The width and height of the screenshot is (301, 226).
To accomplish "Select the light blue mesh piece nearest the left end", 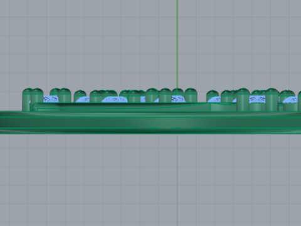I will [50, 99].
